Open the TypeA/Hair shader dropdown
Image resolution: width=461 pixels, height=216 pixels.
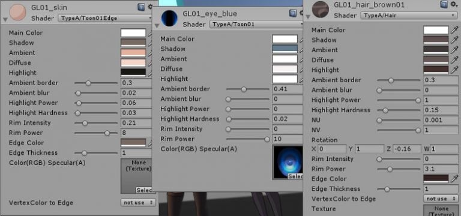(x=409, y=16)
